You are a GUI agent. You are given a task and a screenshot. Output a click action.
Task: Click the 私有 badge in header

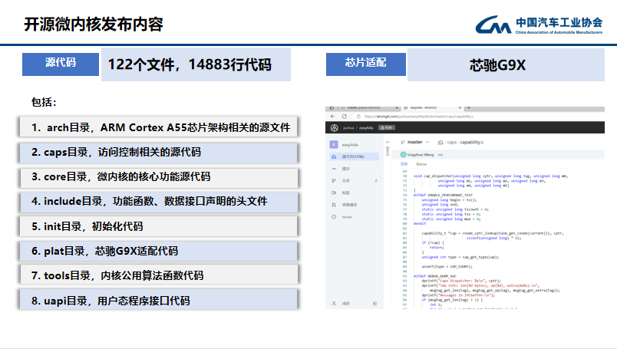[387, 128]
